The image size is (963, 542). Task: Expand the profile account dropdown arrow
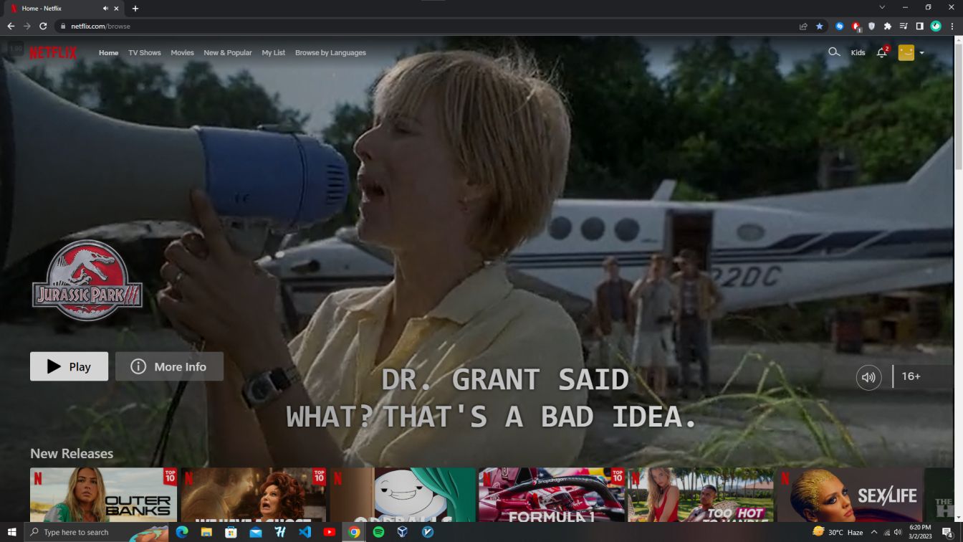click(921, 53)
